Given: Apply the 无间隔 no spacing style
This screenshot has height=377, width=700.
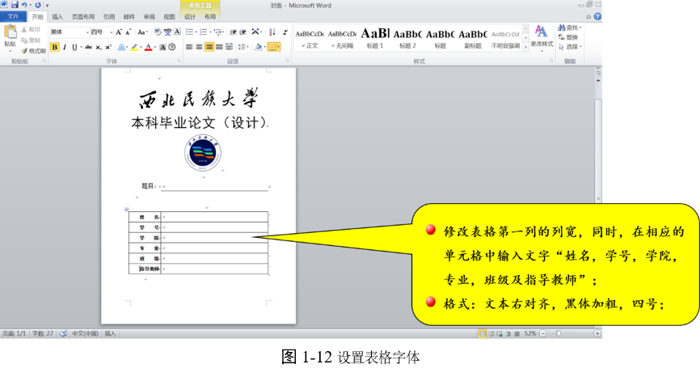Looking at the screenshot, I should 342,38.
